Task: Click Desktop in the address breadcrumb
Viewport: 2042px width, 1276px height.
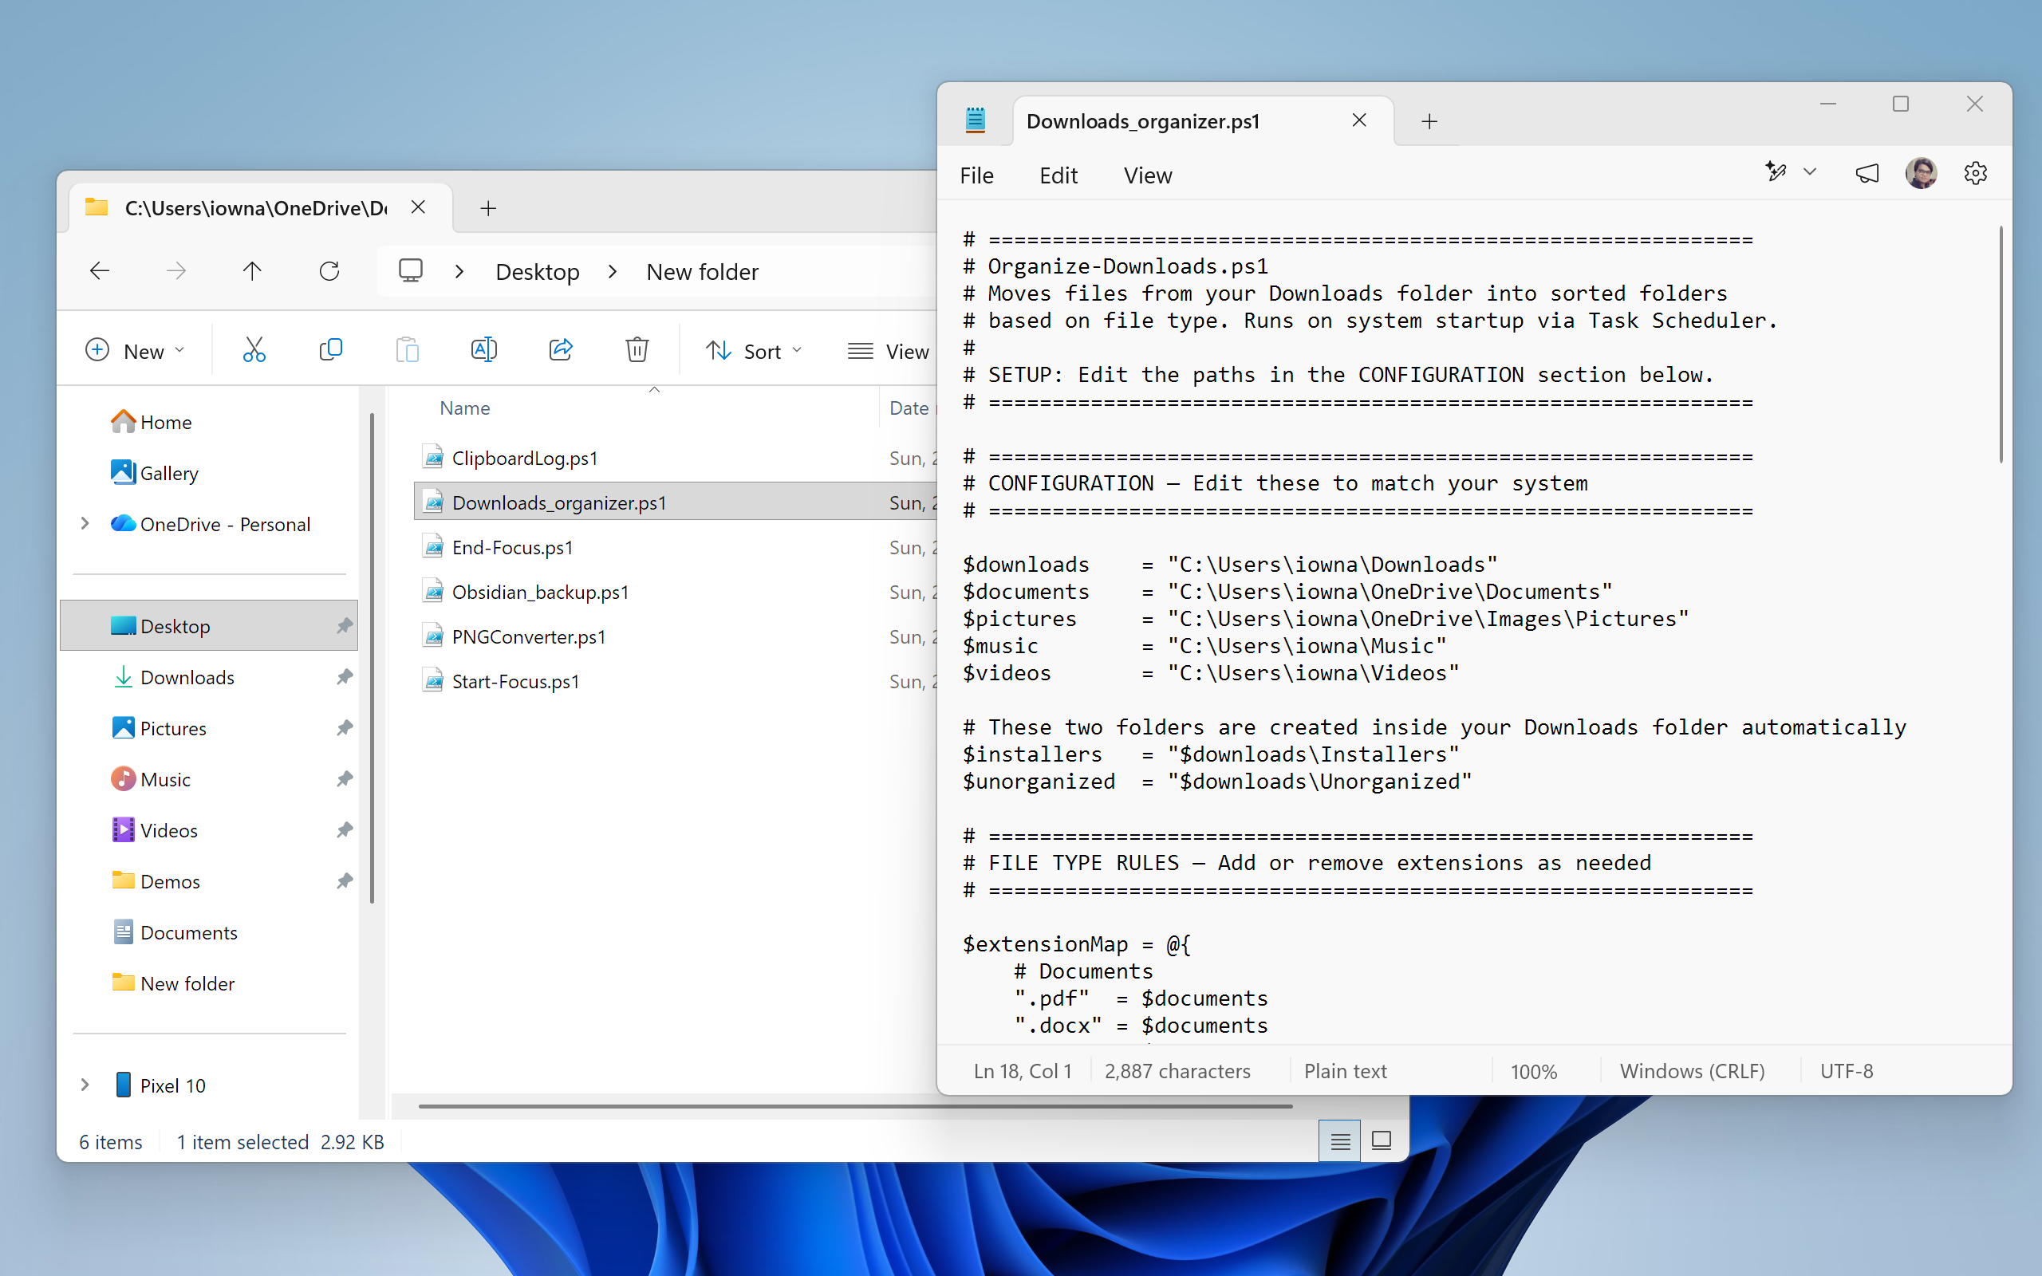Action: click(538, 272)
